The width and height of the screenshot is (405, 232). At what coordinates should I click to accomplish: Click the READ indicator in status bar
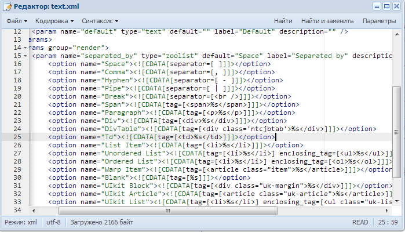coord(360,222)
